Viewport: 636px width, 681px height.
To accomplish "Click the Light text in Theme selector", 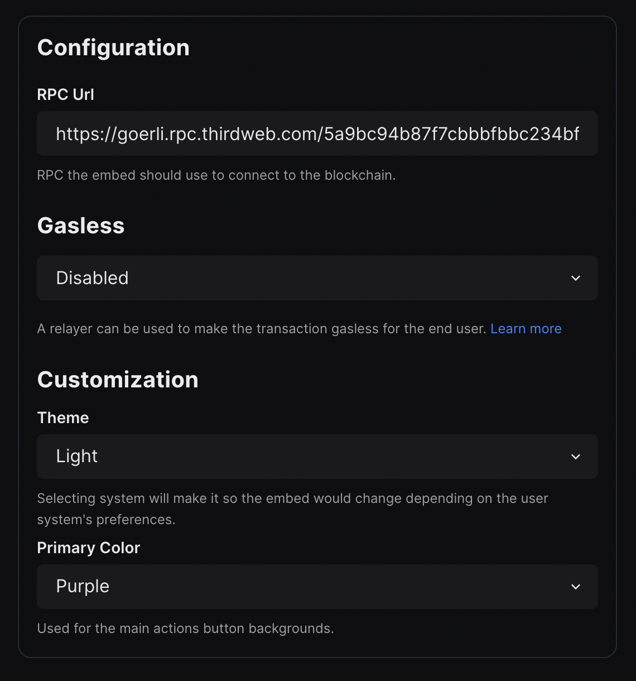I will coord(76,457).
